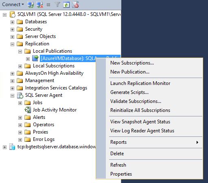Select the Replication tree item
Screen dimensions: 208x183
[x=37, y=44]
